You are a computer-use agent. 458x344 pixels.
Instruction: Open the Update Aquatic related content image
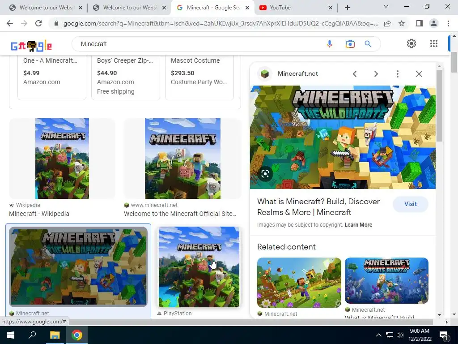pos(386,280)
